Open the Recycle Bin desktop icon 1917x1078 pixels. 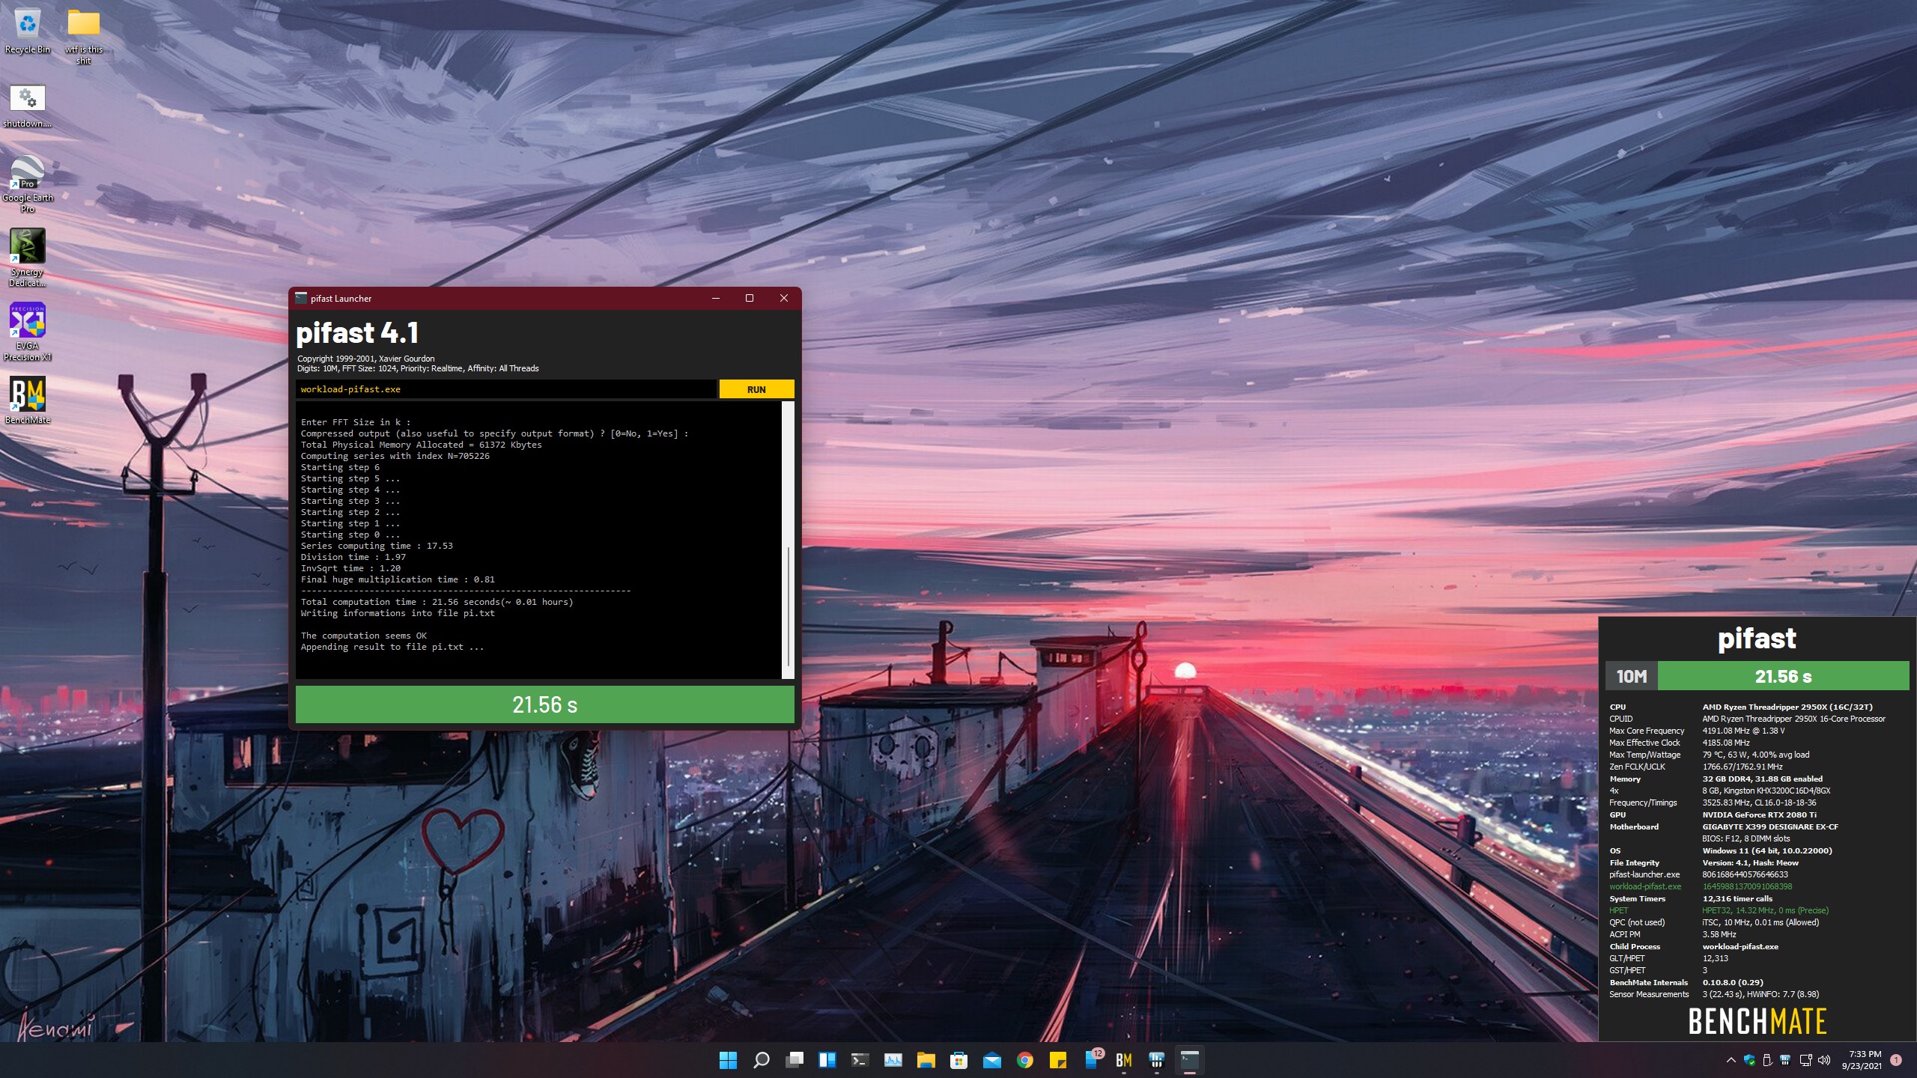click(28, 31)
